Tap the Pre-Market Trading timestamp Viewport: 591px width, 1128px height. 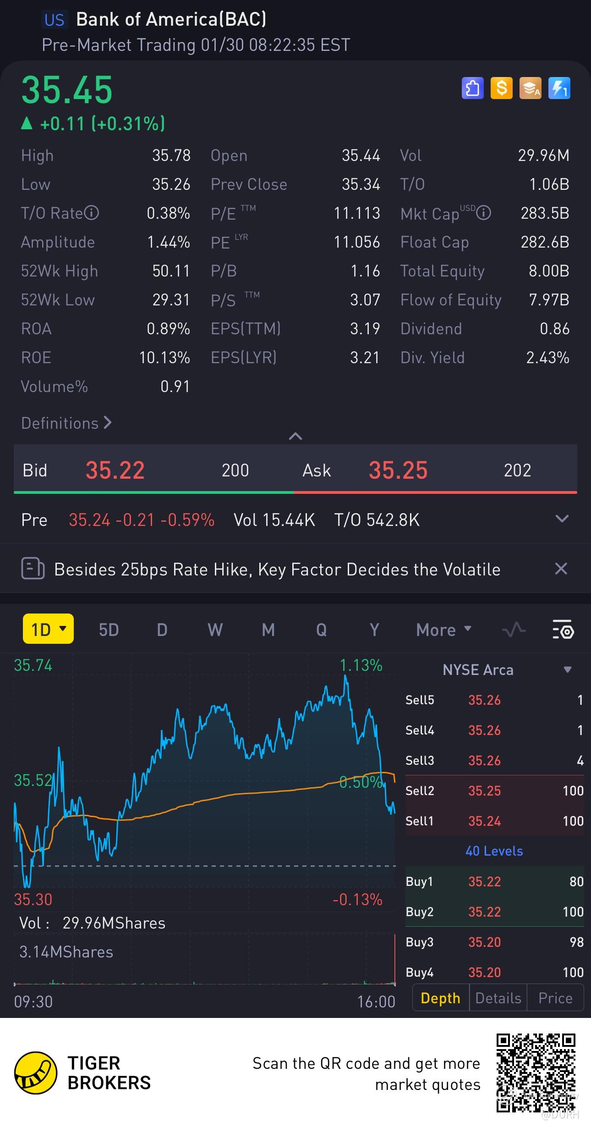(x=196, y=45)
